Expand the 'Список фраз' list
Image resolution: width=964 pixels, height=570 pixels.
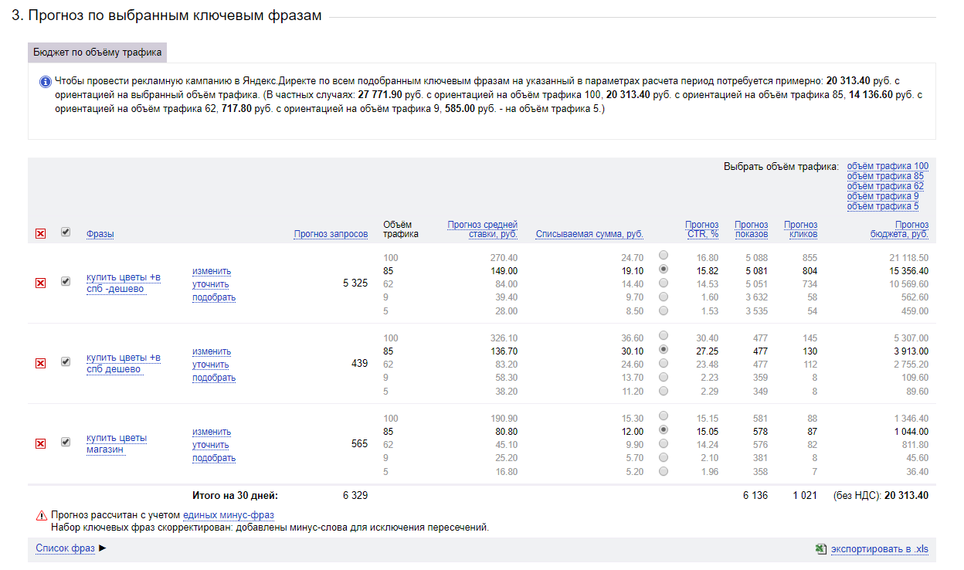(65, 548)
